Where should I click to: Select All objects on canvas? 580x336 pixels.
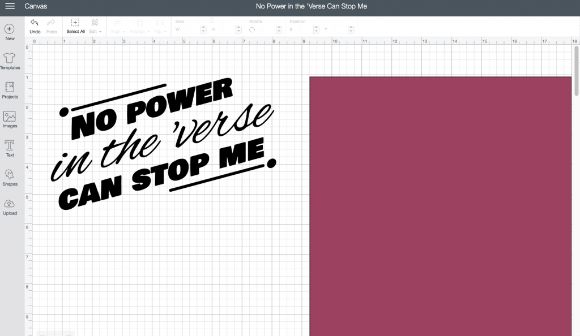(x=75, y=27)
